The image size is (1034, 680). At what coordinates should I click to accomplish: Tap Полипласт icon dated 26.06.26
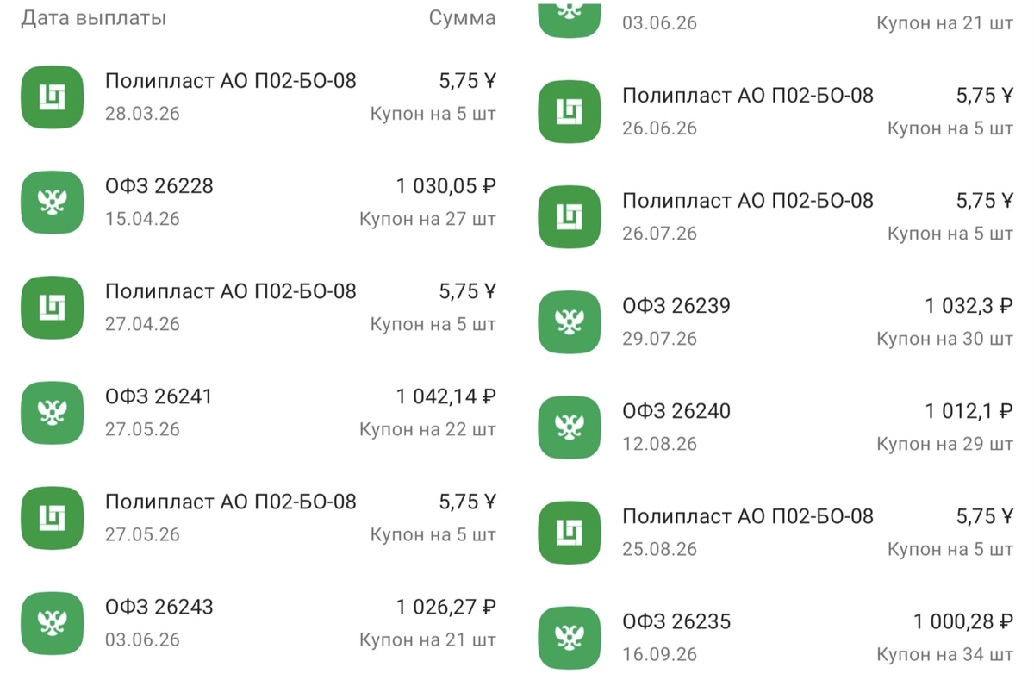(x=570, y=111)
